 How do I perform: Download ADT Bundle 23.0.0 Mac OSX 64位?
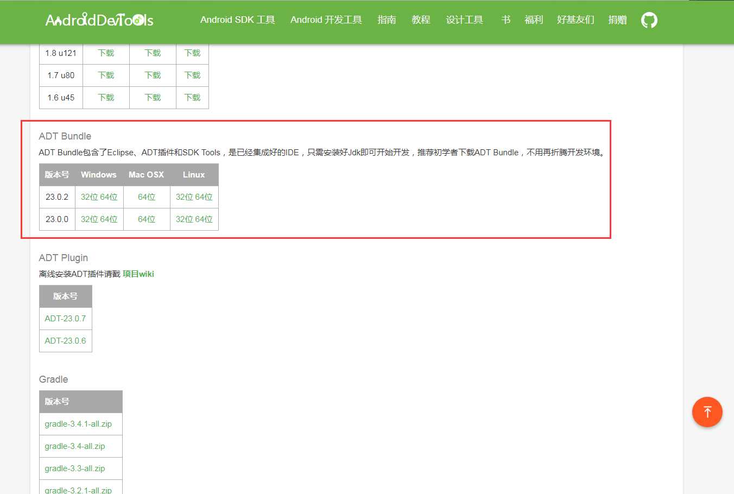coord(147,219)
